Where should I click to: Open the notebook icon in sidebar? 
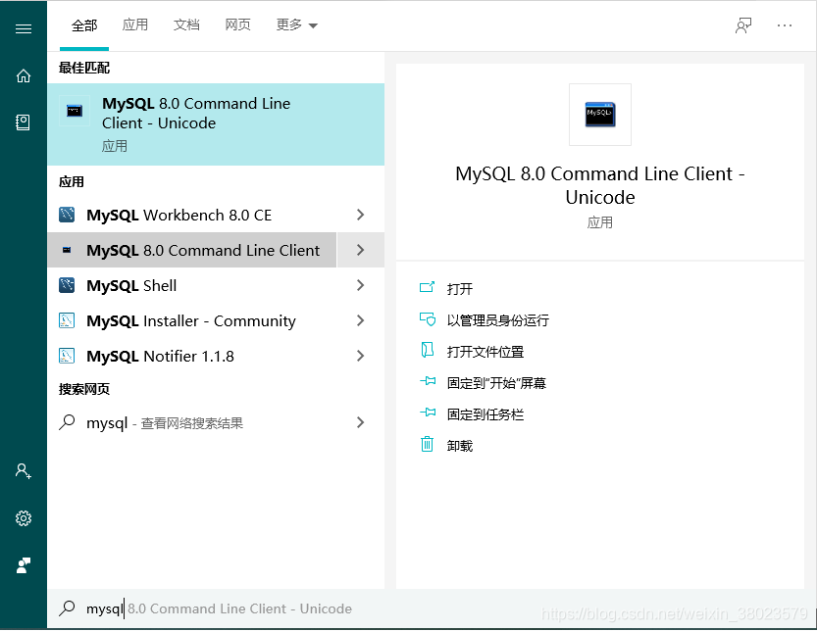pos(23,122)
